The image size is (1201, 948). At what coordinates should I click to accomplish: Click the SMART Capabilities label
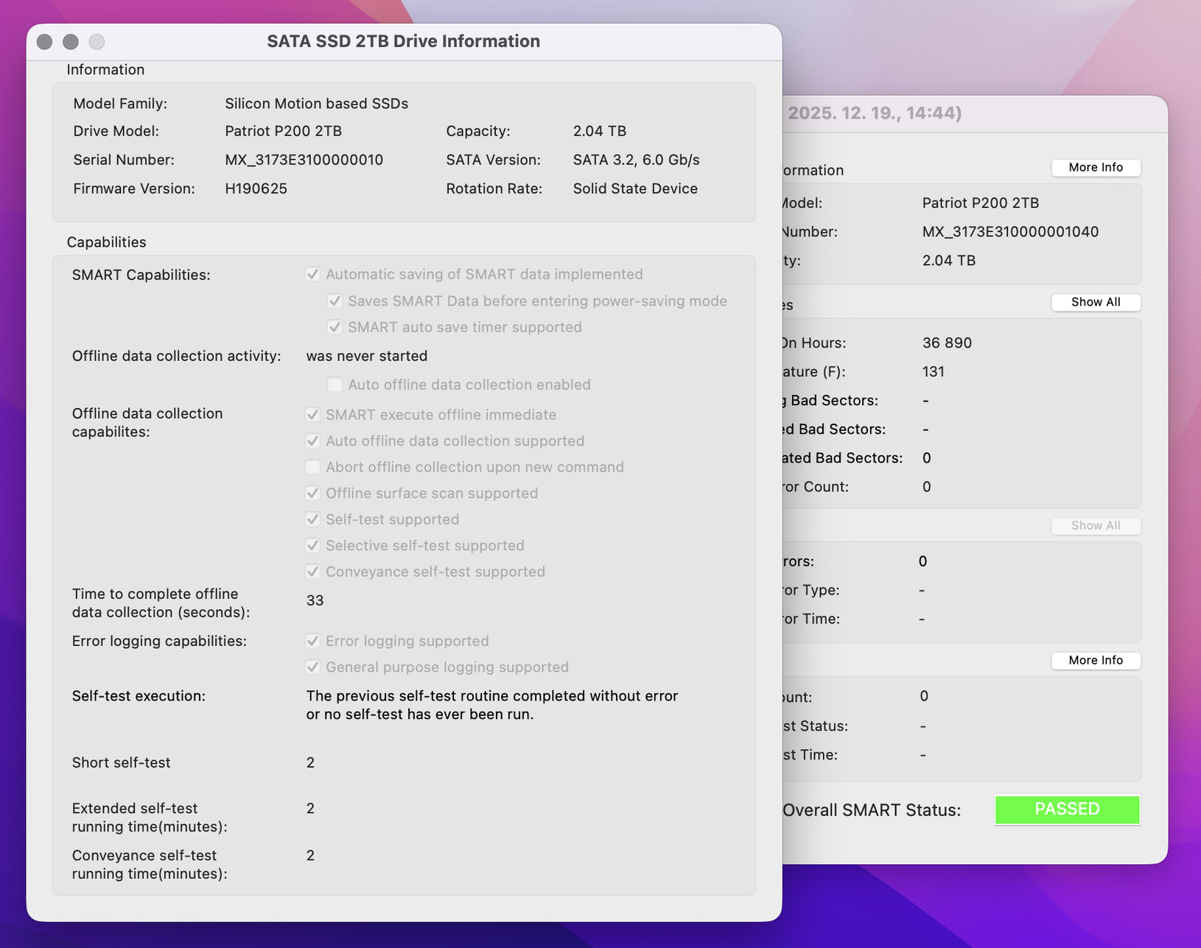click(141, 275)
